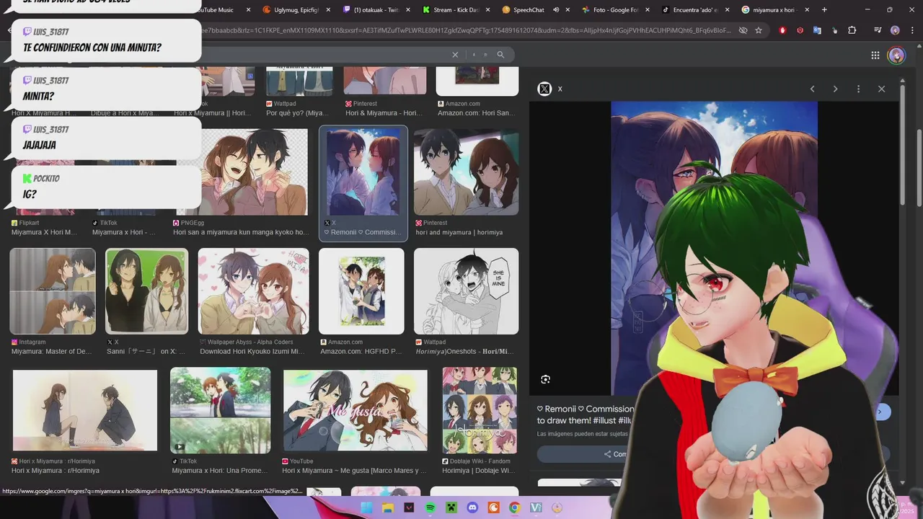Open the Wallpaper Abyss heart hands image

pos(253,291)
